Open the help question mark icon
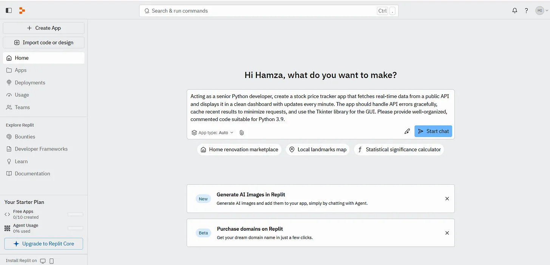This screenshot has height=265, width=550. pyautogui.click(x=526, y=11)
